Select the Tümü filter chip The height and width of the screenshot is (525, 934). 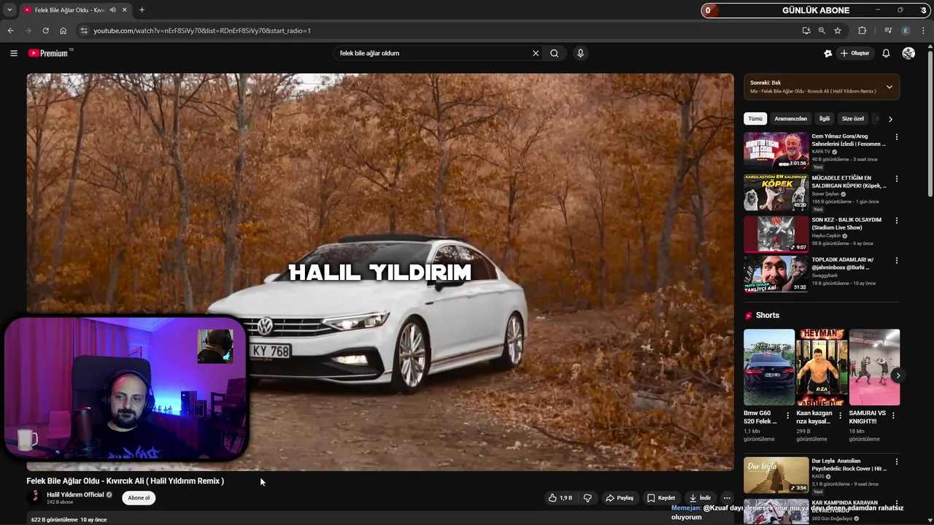tap(755, 119)
